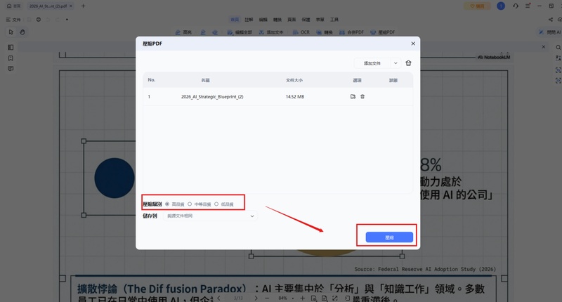Close the panel with X below AI button
The width and height of the screenshot is (562, 302).
(x=543, y=47)
